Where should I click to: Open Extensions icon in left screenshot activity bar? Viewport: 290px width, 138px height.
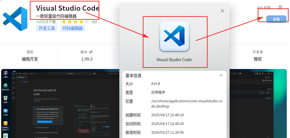(13, 98)
